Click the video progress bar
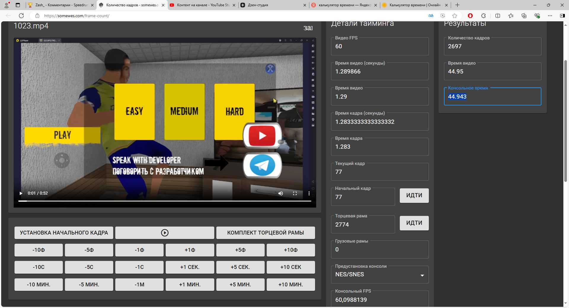Viewport: 569px width, 308px height. click(165, 201)
